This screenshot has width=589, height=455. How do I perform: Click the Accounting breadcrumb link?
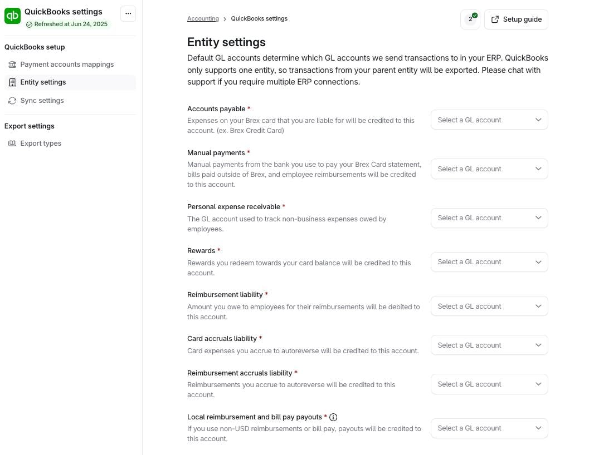click(203, 19)
